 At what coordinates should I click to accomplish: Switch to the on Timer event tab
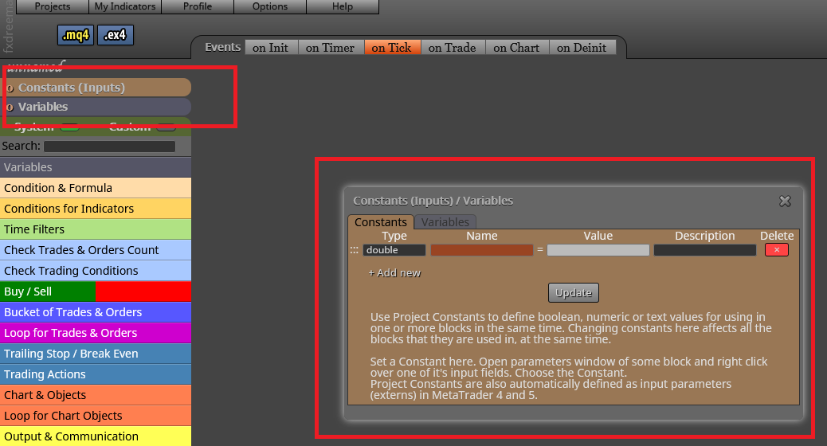pos(331,48)
